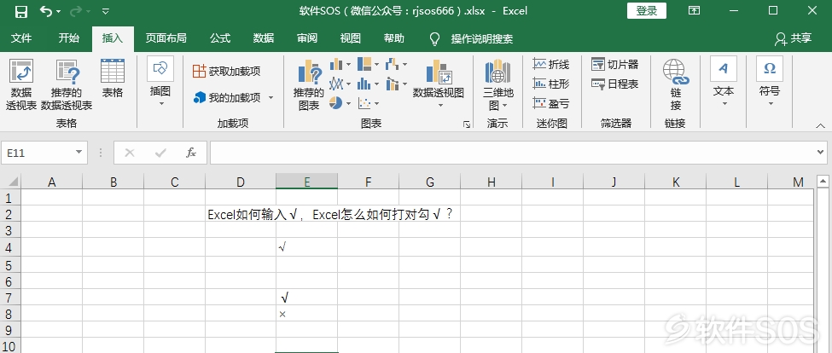Select row header 7

tap(10, 298)
